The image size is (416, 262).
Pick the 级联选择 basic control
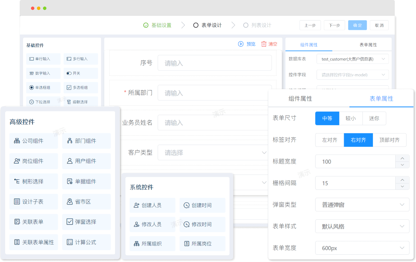pyautogui.click(x=81, y=102)
